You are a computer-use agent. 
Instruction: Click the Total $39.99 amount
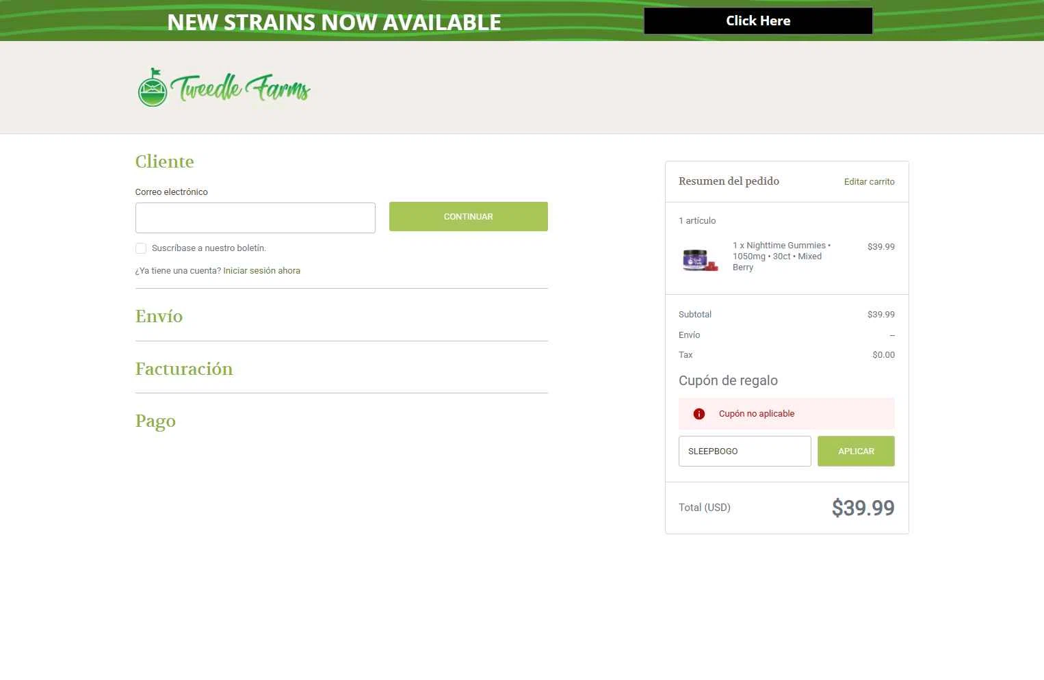863,508
